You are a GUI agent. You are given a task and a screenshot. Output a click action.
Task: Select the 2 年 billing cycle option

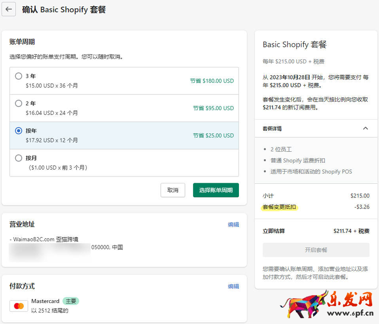click(x=18, y=103)
